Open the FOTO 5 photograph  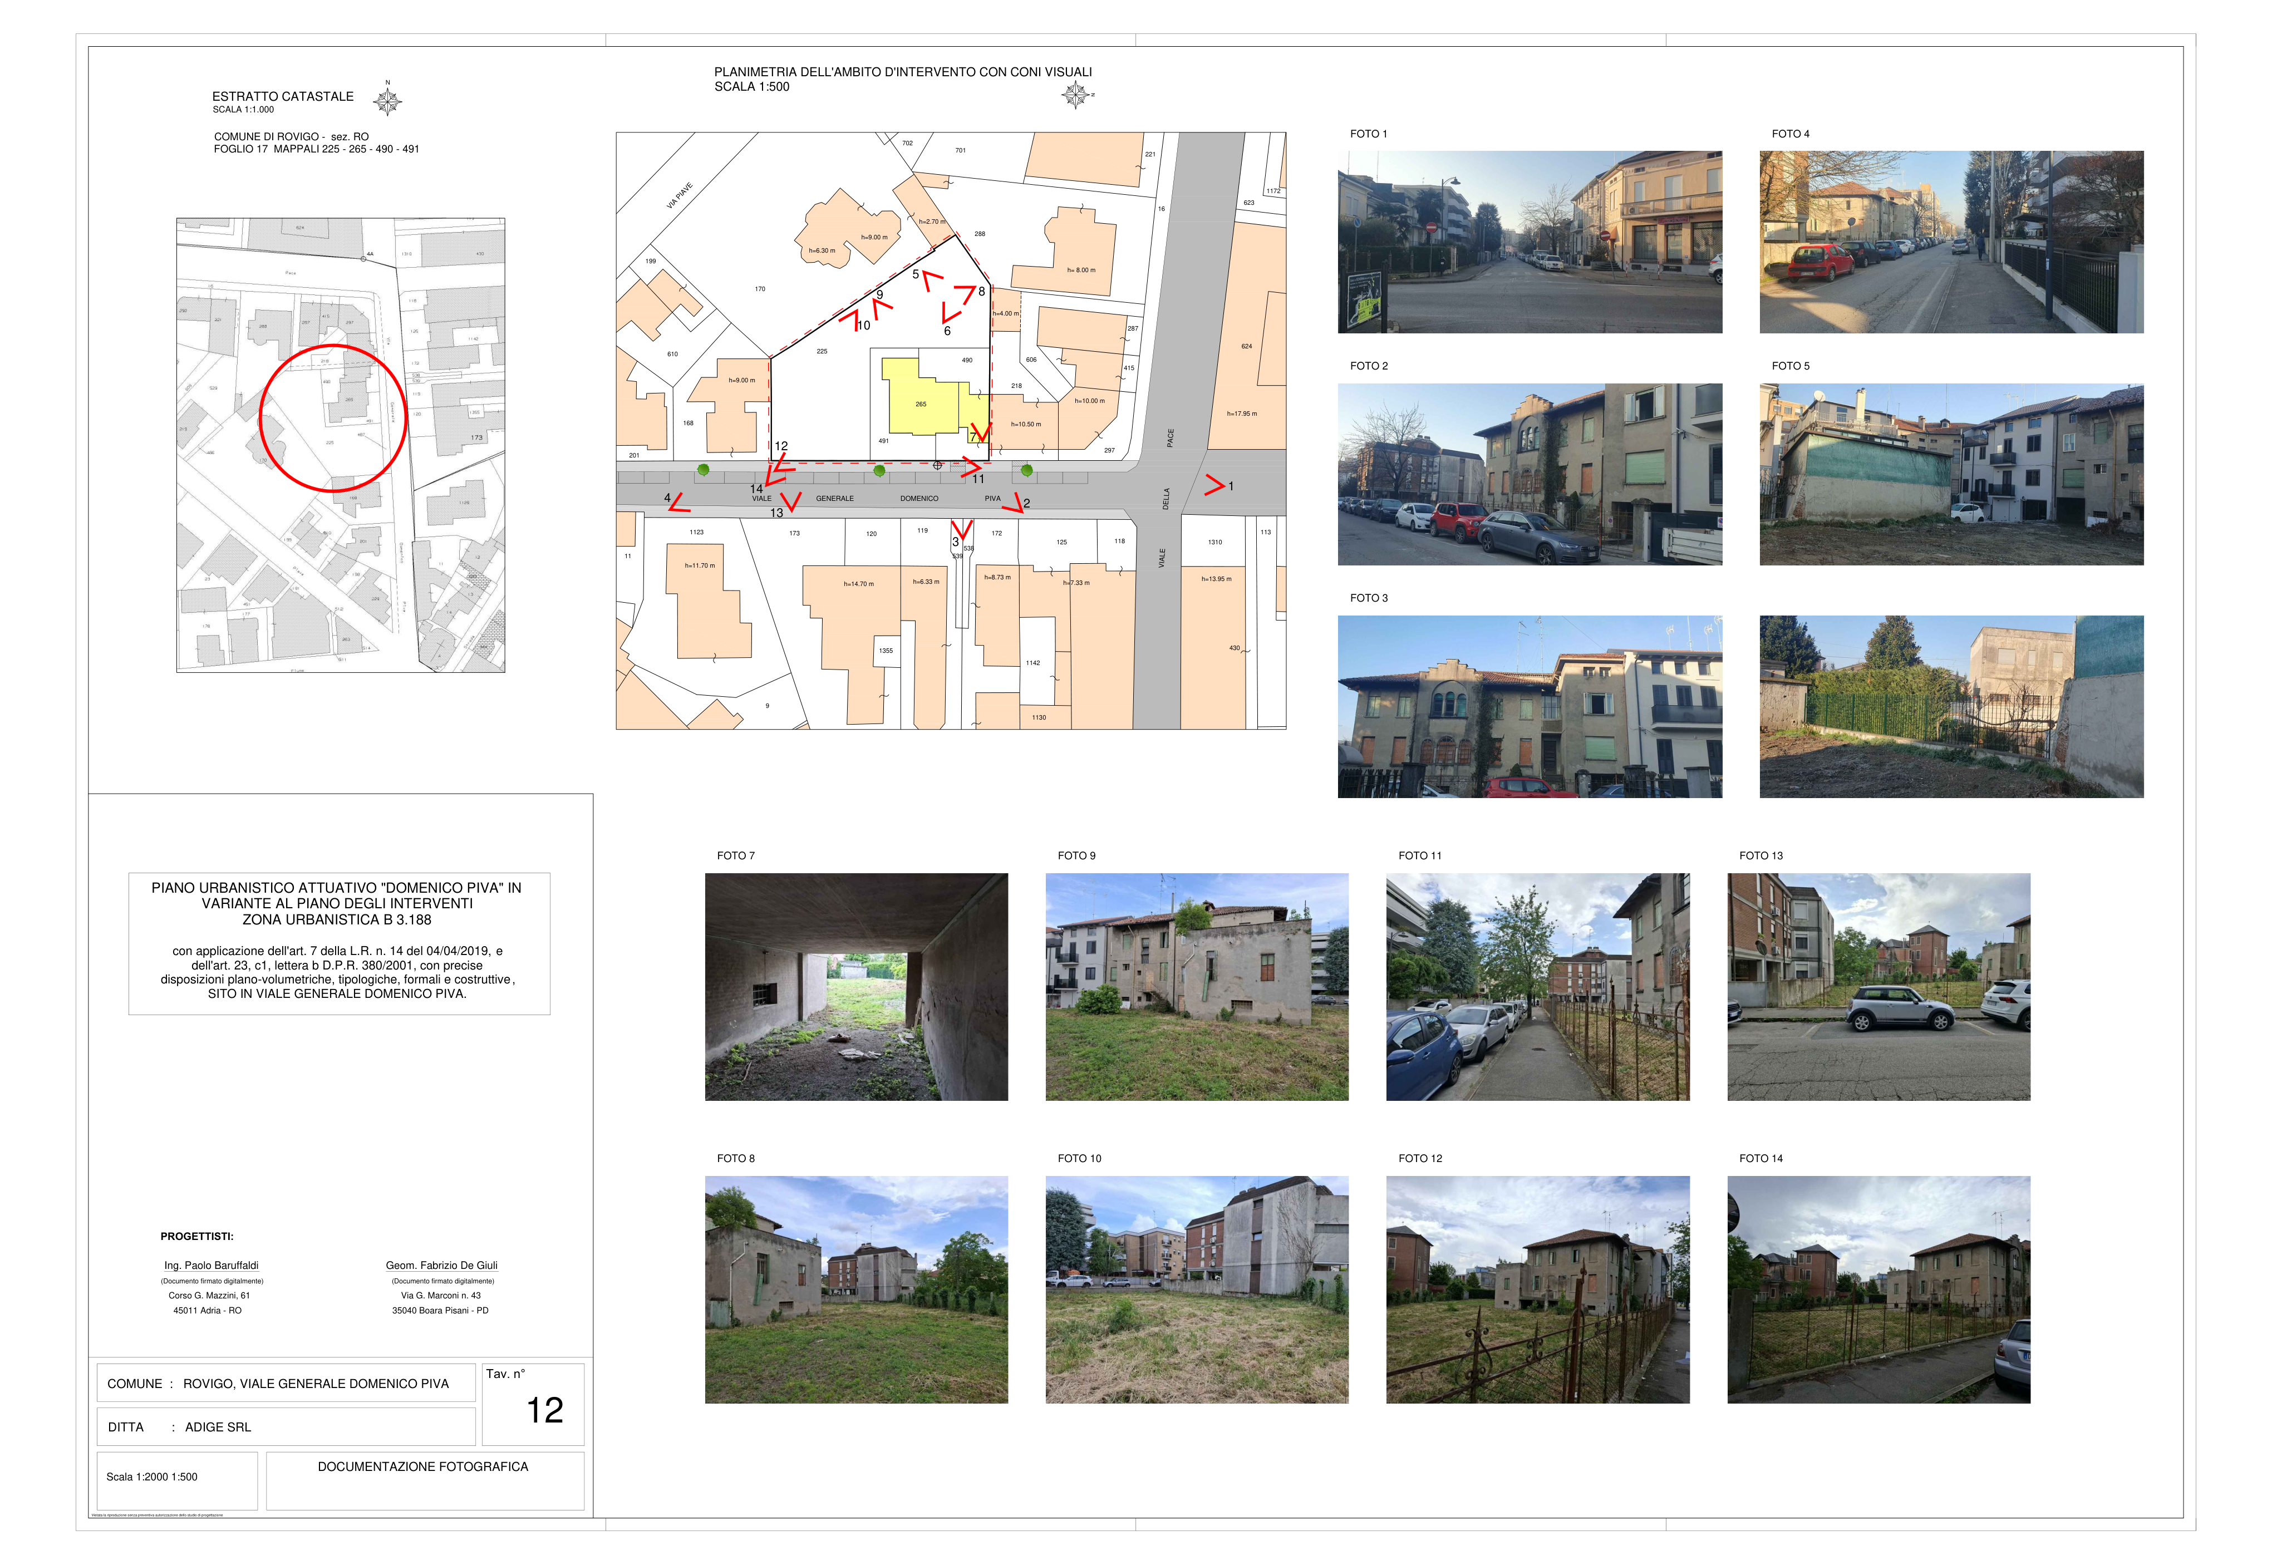pyautogui.click(x=1951, y=474)
